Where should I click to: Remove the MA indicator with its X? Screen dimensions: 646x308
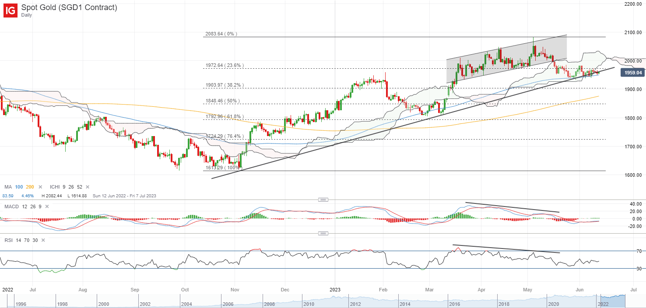coord(41,187)
